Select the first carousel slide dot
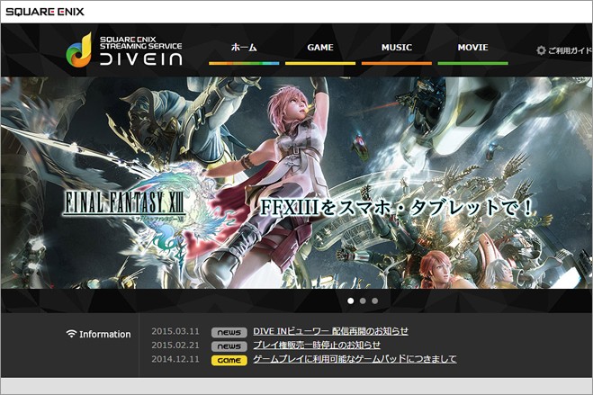593x395 pixels. tap(351, 301)
